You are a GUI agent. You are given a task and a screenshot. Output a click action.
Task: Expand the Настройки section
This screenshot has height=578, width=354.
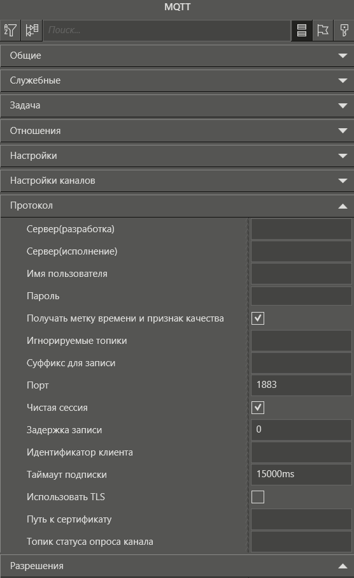(177, 156)
